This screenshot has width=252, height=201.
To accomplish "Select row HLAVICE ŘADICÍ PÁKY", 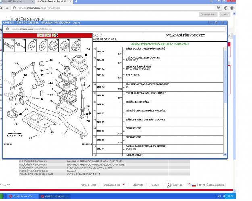I will tap(158, 74).
